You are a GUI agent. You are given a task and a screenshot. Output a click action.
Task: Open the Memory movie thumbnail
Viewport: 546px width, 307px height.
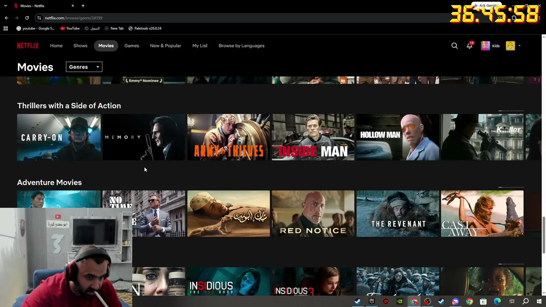click(x=144, y=137)
